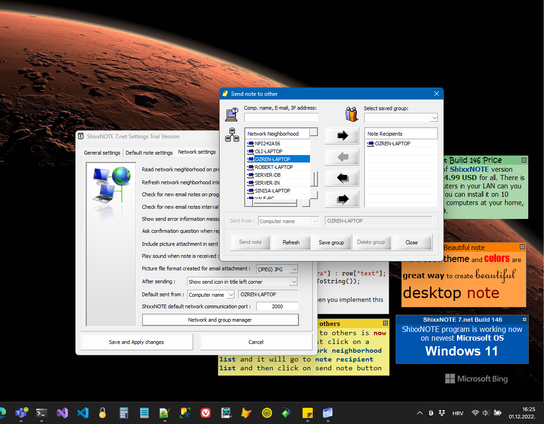Open the After sending dropdown
Screen dimensions: 544x424
tap(293, 281)
